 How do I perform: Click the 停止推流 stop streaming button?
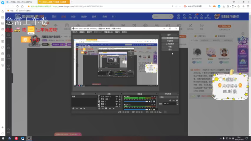coord(170,38)
